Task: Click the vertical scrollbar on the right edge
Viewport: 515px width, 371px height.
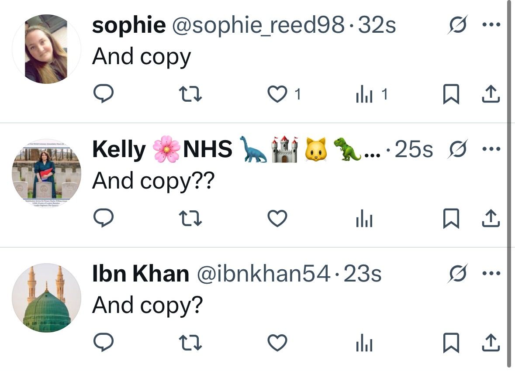Action: coord(509,183)
